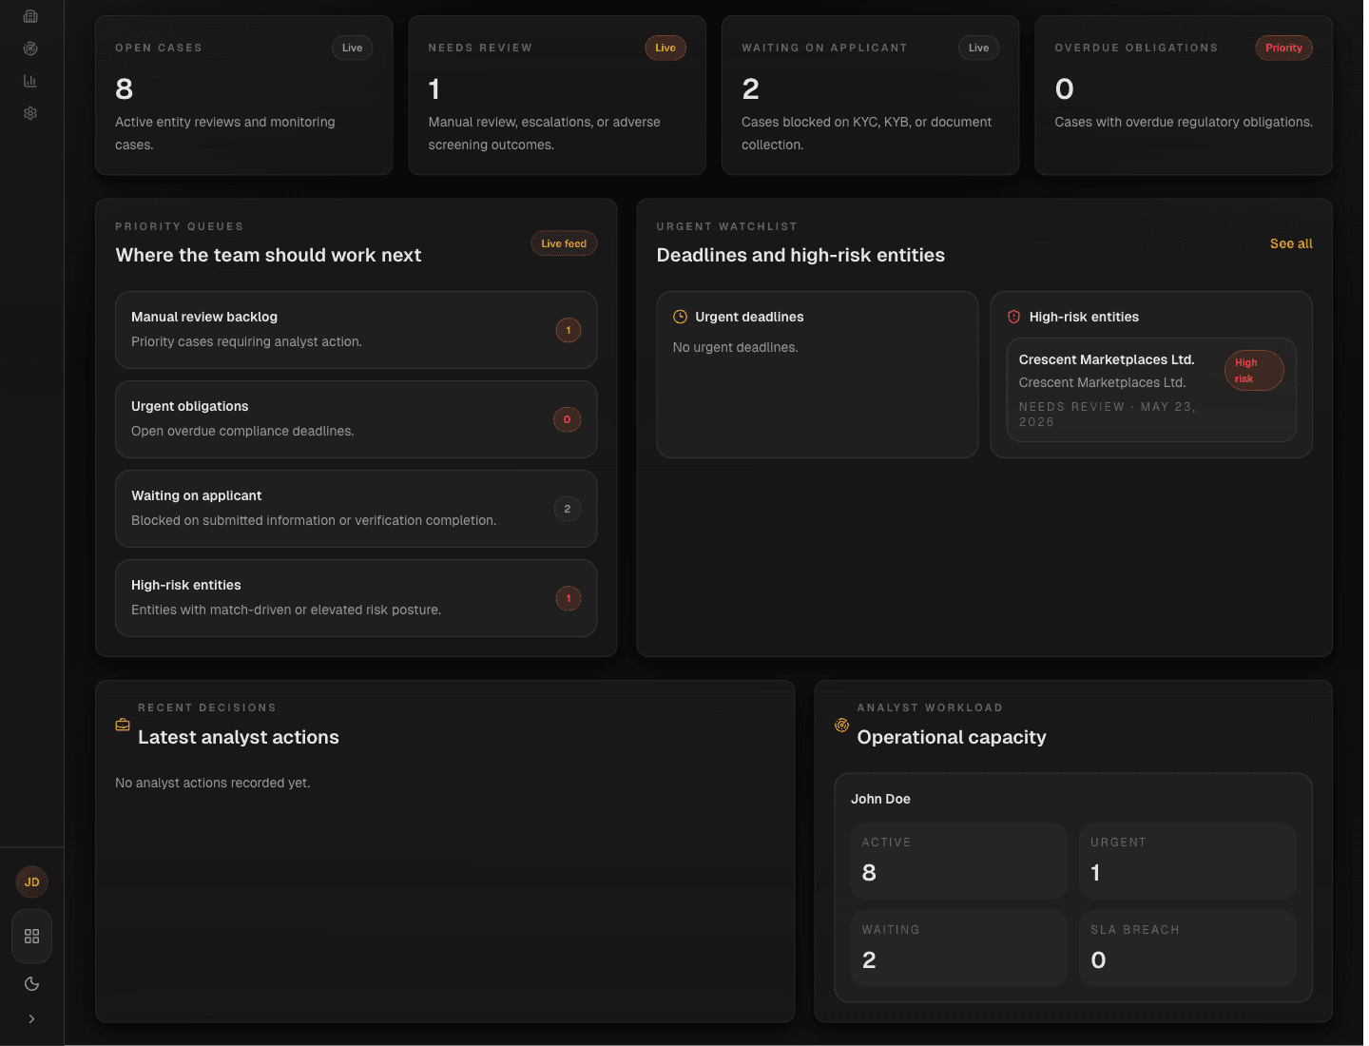Click "Deadlines and high-risk entities" heading
Viewport: 1369px width, 1046px height.
coord(800,255)
